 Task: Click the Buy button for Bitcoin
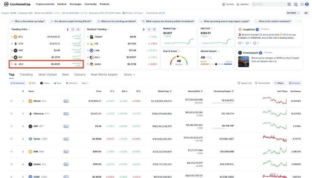[x=66, y=101]
